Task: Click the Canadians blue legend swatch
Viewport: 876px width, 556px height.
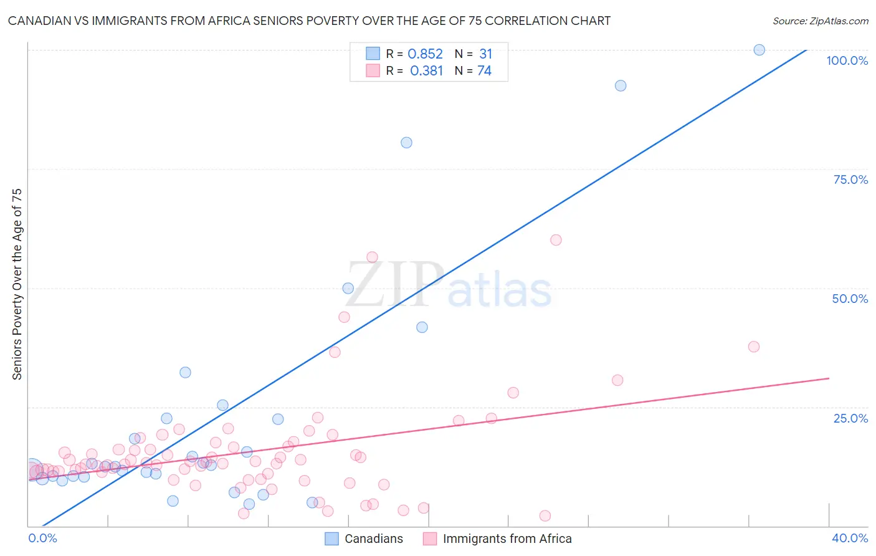Action: click(332, 539)
